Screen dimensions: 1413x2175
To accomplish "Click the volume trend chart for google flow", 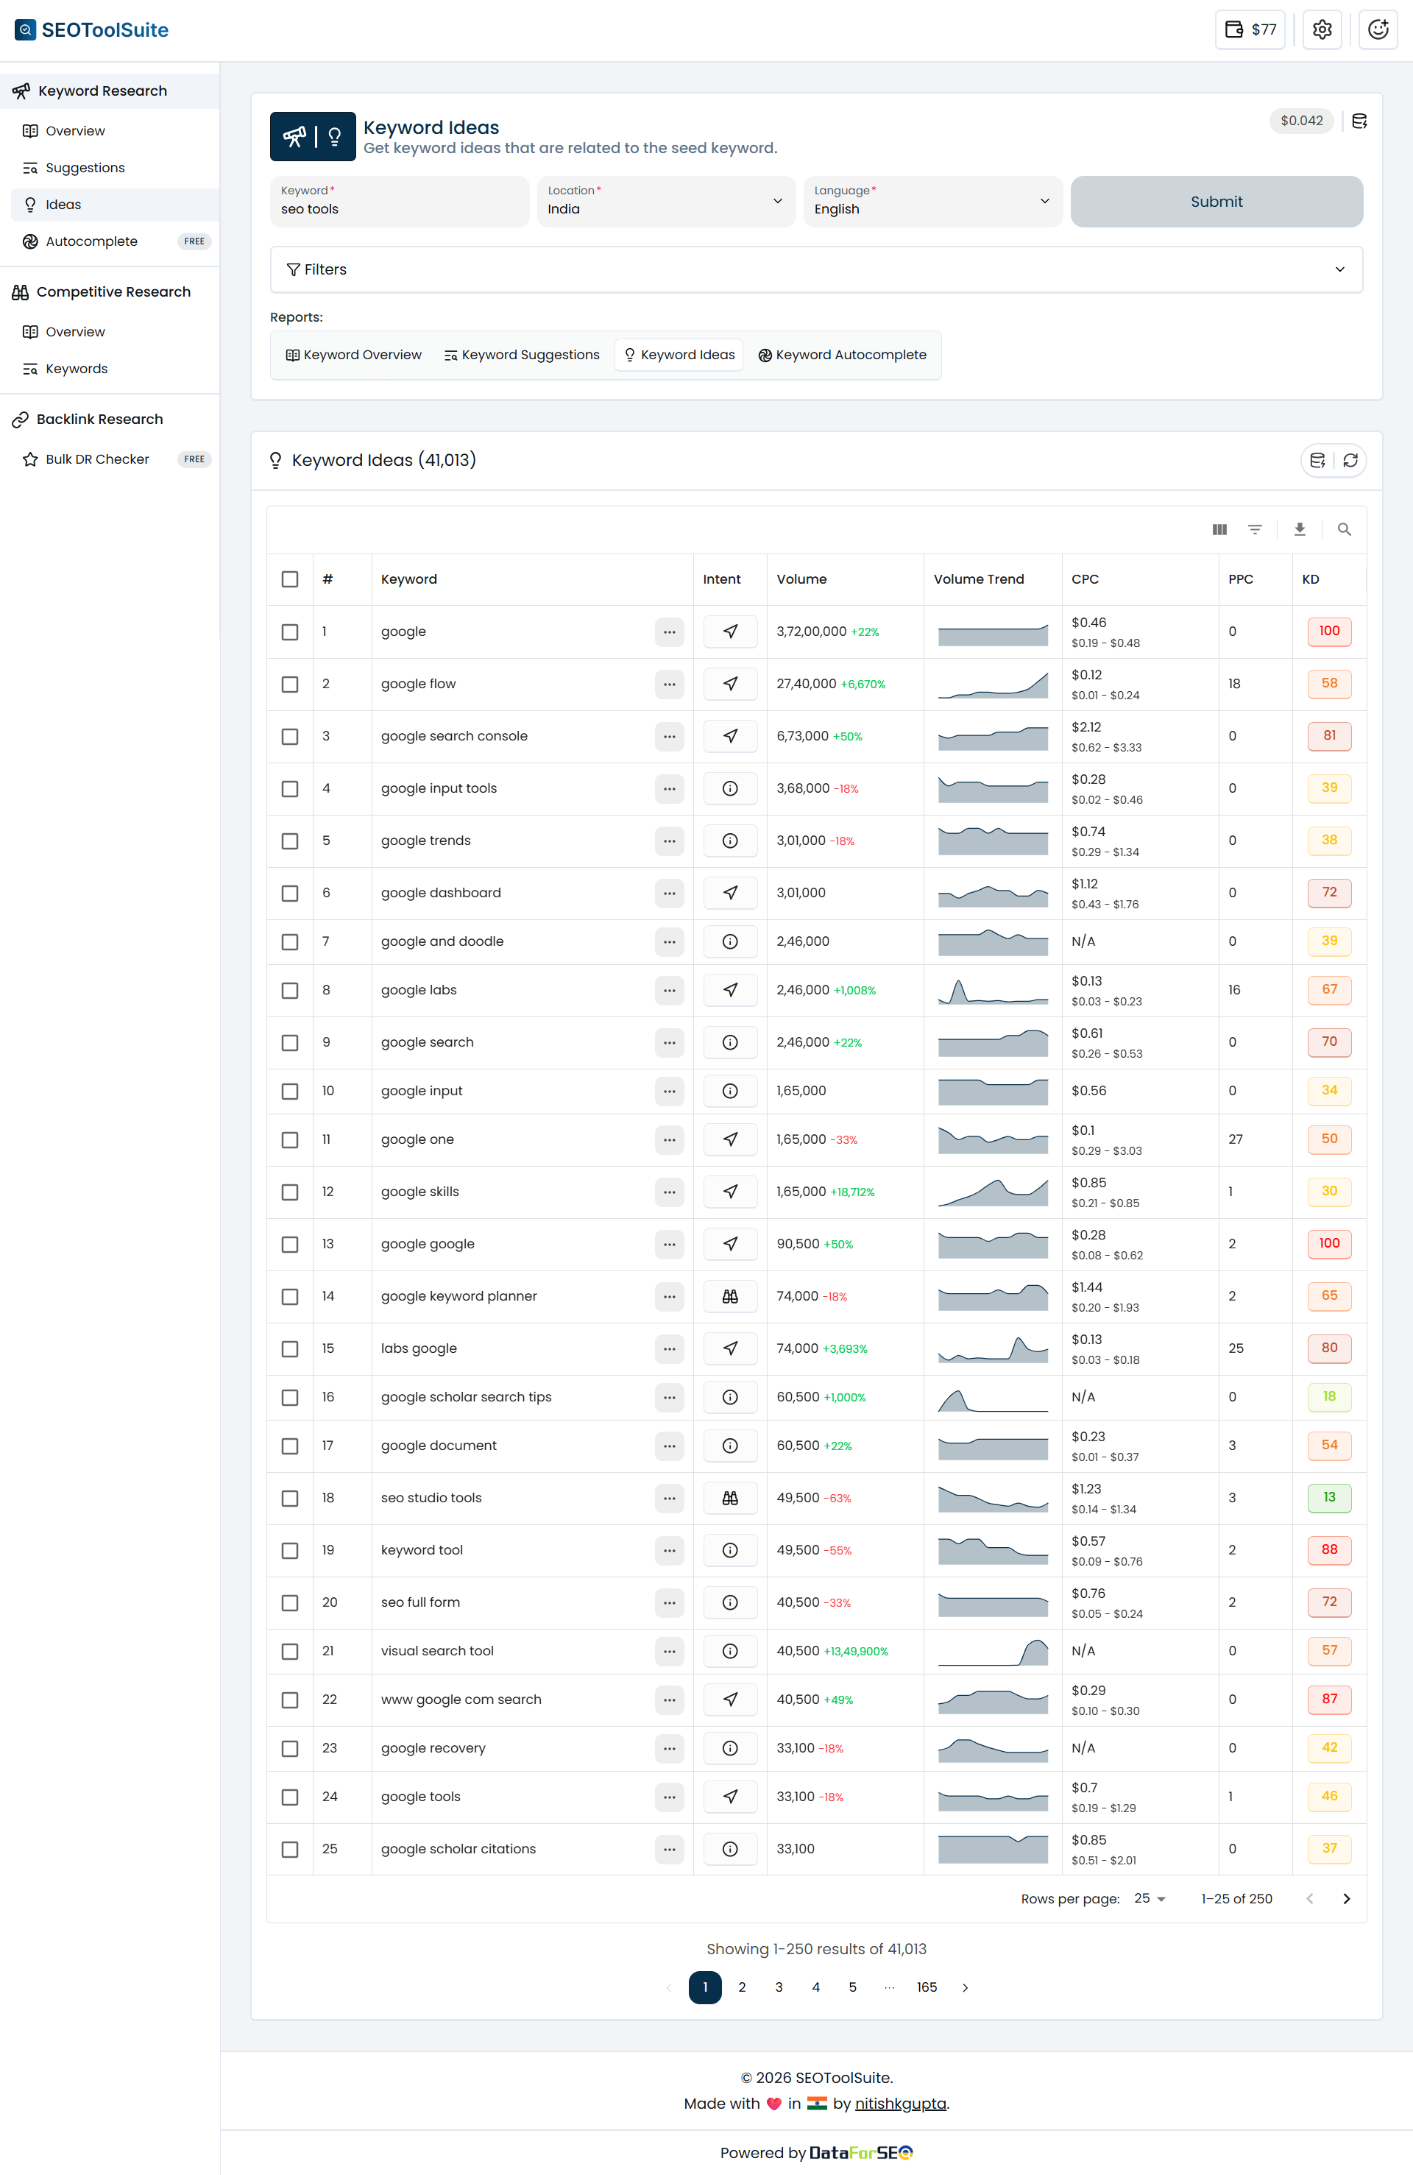I will point(993,685).
